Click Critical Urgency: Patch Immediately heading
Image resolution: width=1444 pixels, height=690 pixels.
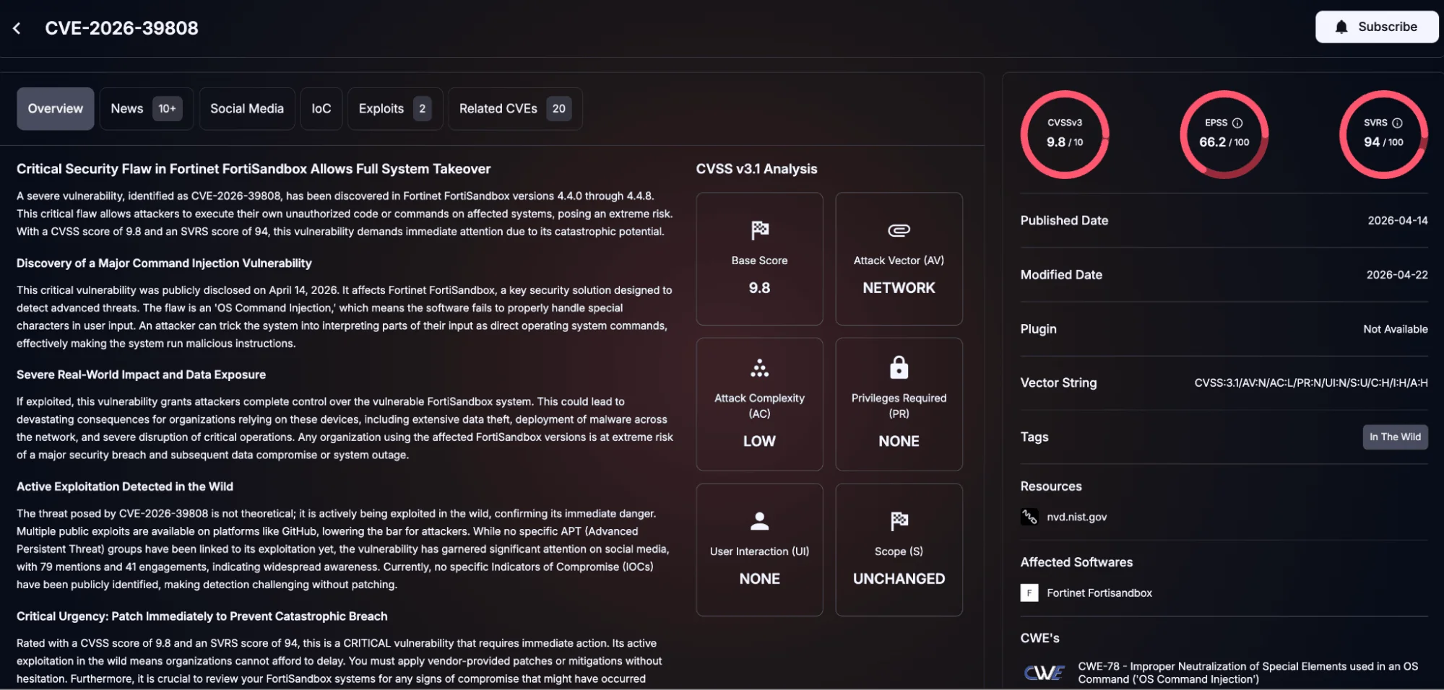(x=202, y=616)
